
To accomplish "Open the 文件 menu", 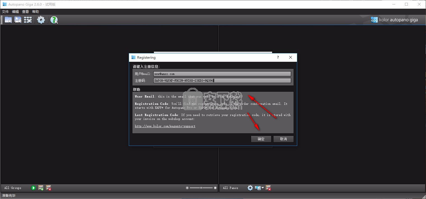I will tap(6, 12).
